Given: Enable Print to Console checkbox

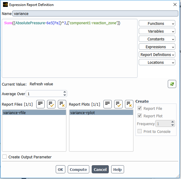Looking at the screenshot, I should click(x=140, y=131).
